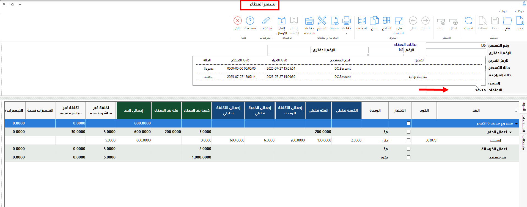Open the طباعة print dropdown arrow
The height and width of the screenshot is (207, 527).
(347, 33)
